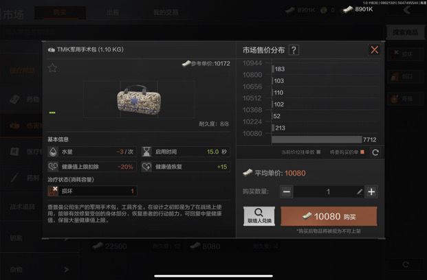Click the purchase quantity input field
Viewport: 427px width, 280px height.
(x=328, y=192)
